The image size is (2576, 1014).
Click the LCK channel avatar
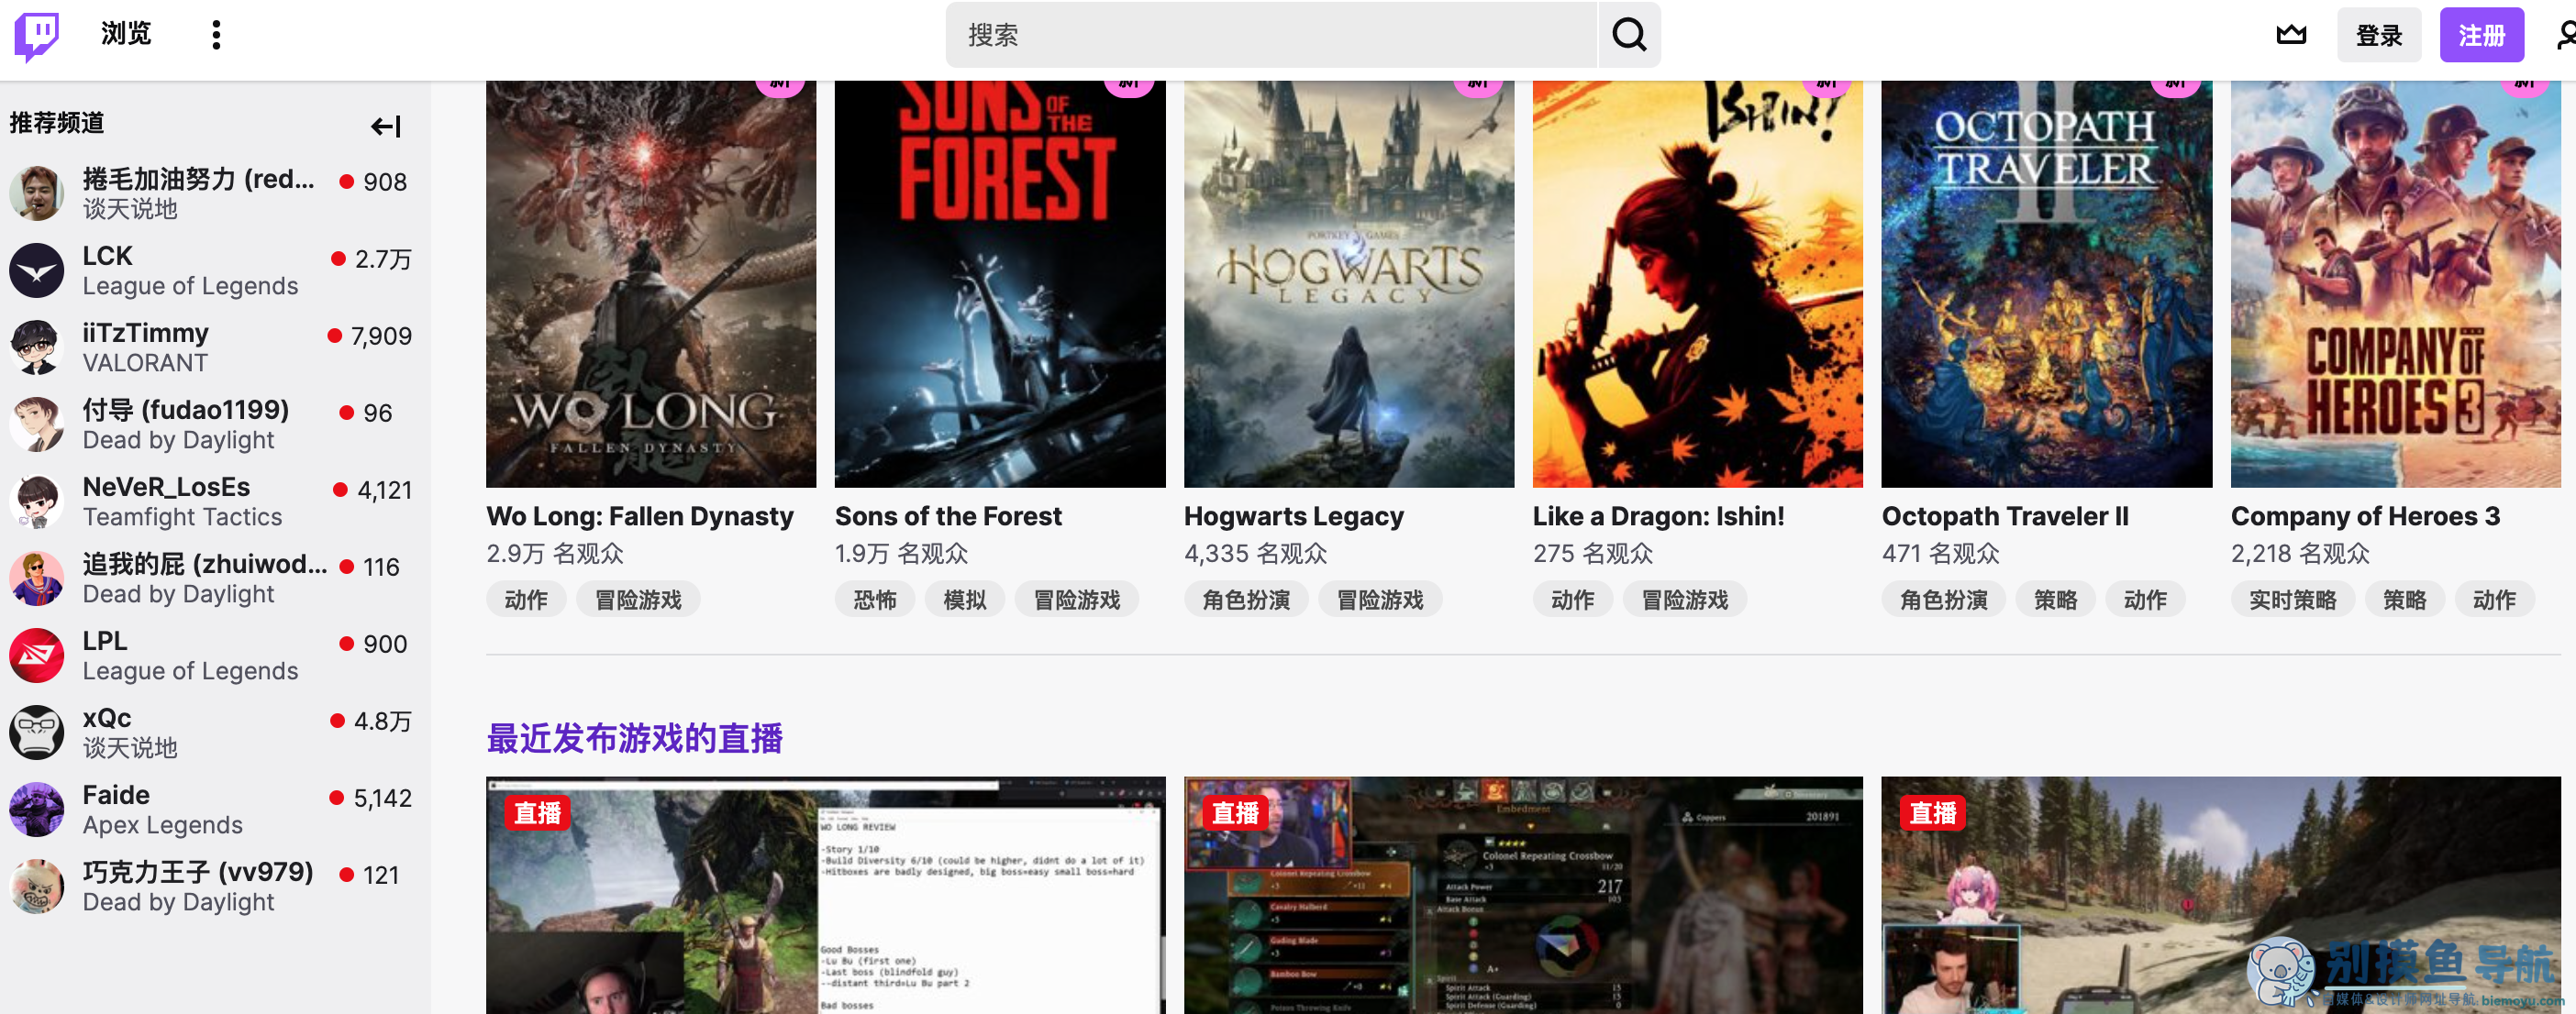coord(37,270)
